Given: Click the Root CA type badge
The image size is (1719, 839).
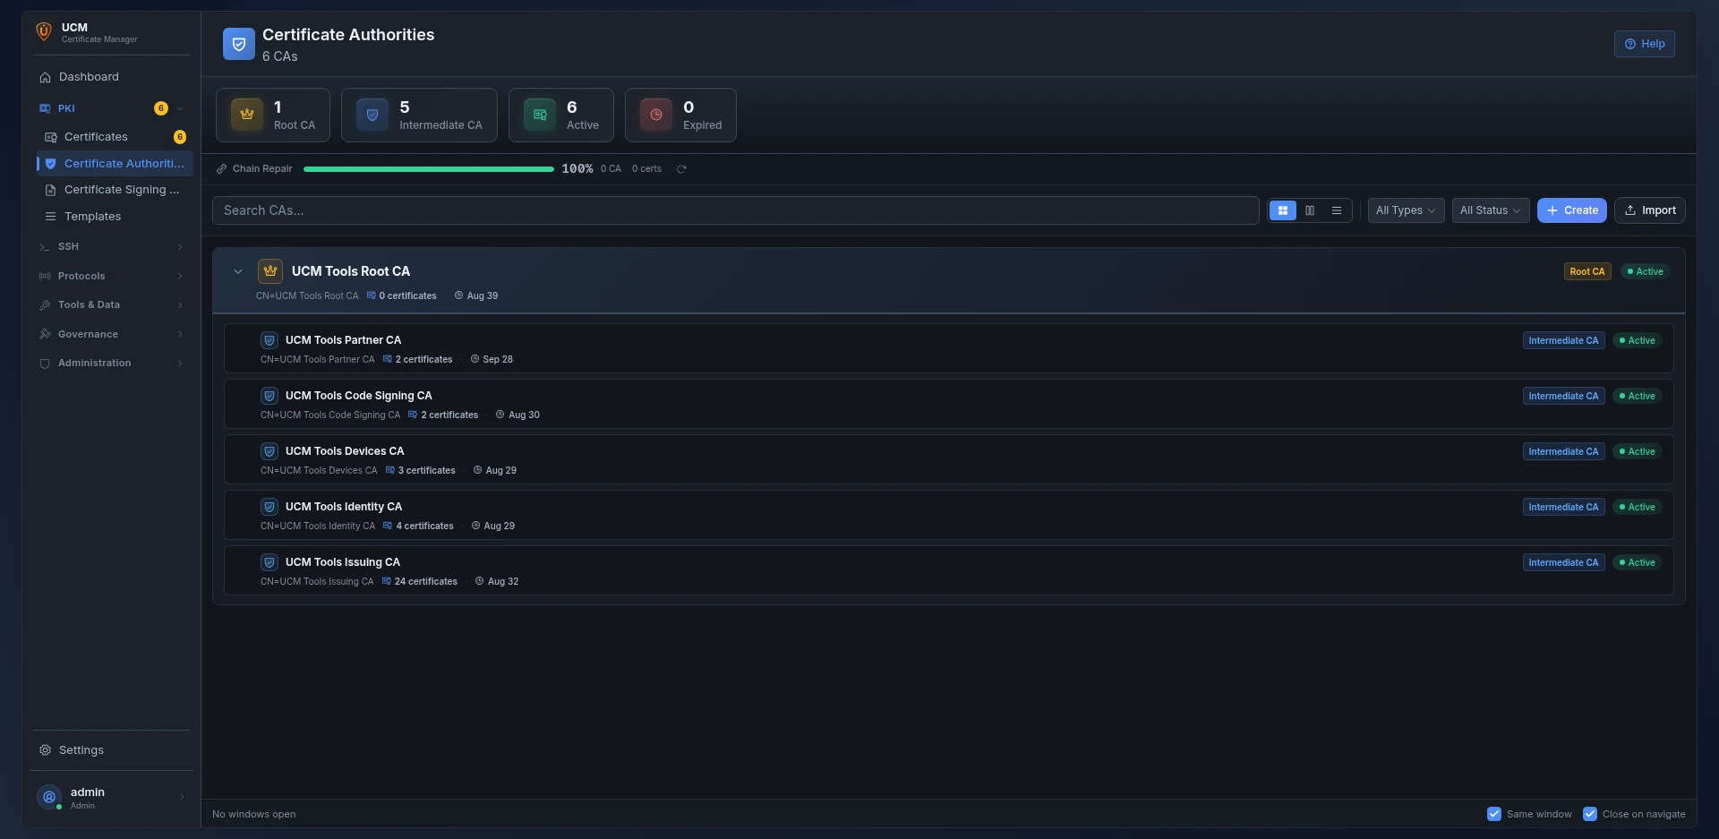Looking at the screenshot, I should click(1587, 271).
